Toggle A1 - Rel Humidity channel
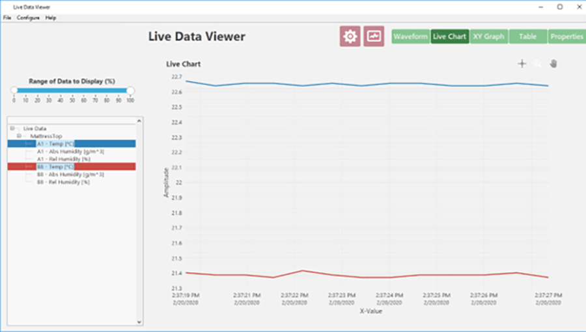586x332 pixels. [x=63, y=159]
